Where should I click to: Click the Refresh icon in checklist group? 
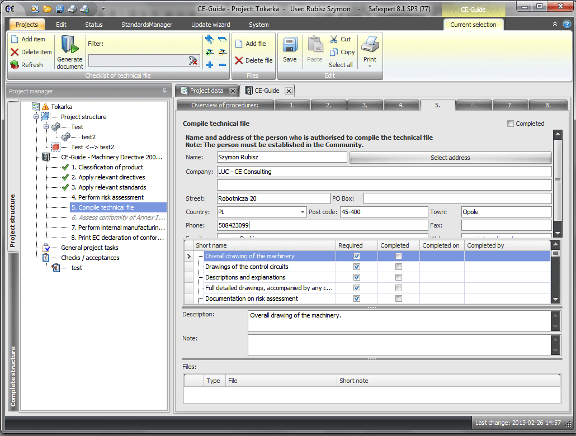(15, 65)
